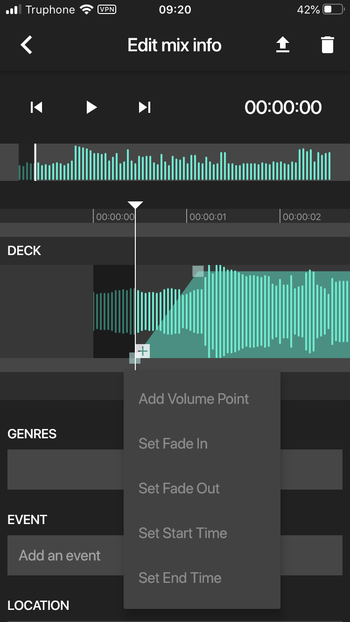
Task: Tap the plus icon on the waveform
Action: click(x=142, y=351)
